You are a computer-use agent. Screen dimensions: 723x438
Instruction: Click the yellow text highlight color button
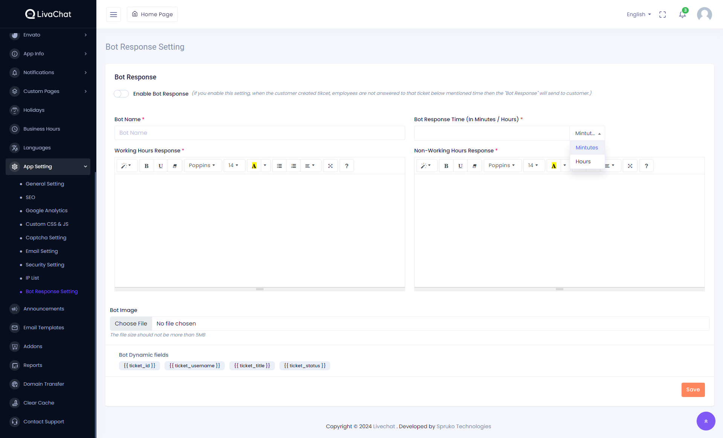pos(254,166)
